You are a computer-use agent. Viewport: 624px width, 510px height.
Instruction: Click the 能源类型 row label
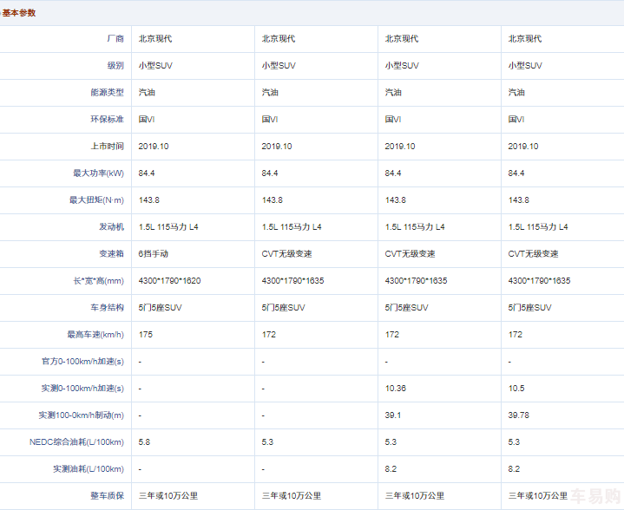pos(107,92)
